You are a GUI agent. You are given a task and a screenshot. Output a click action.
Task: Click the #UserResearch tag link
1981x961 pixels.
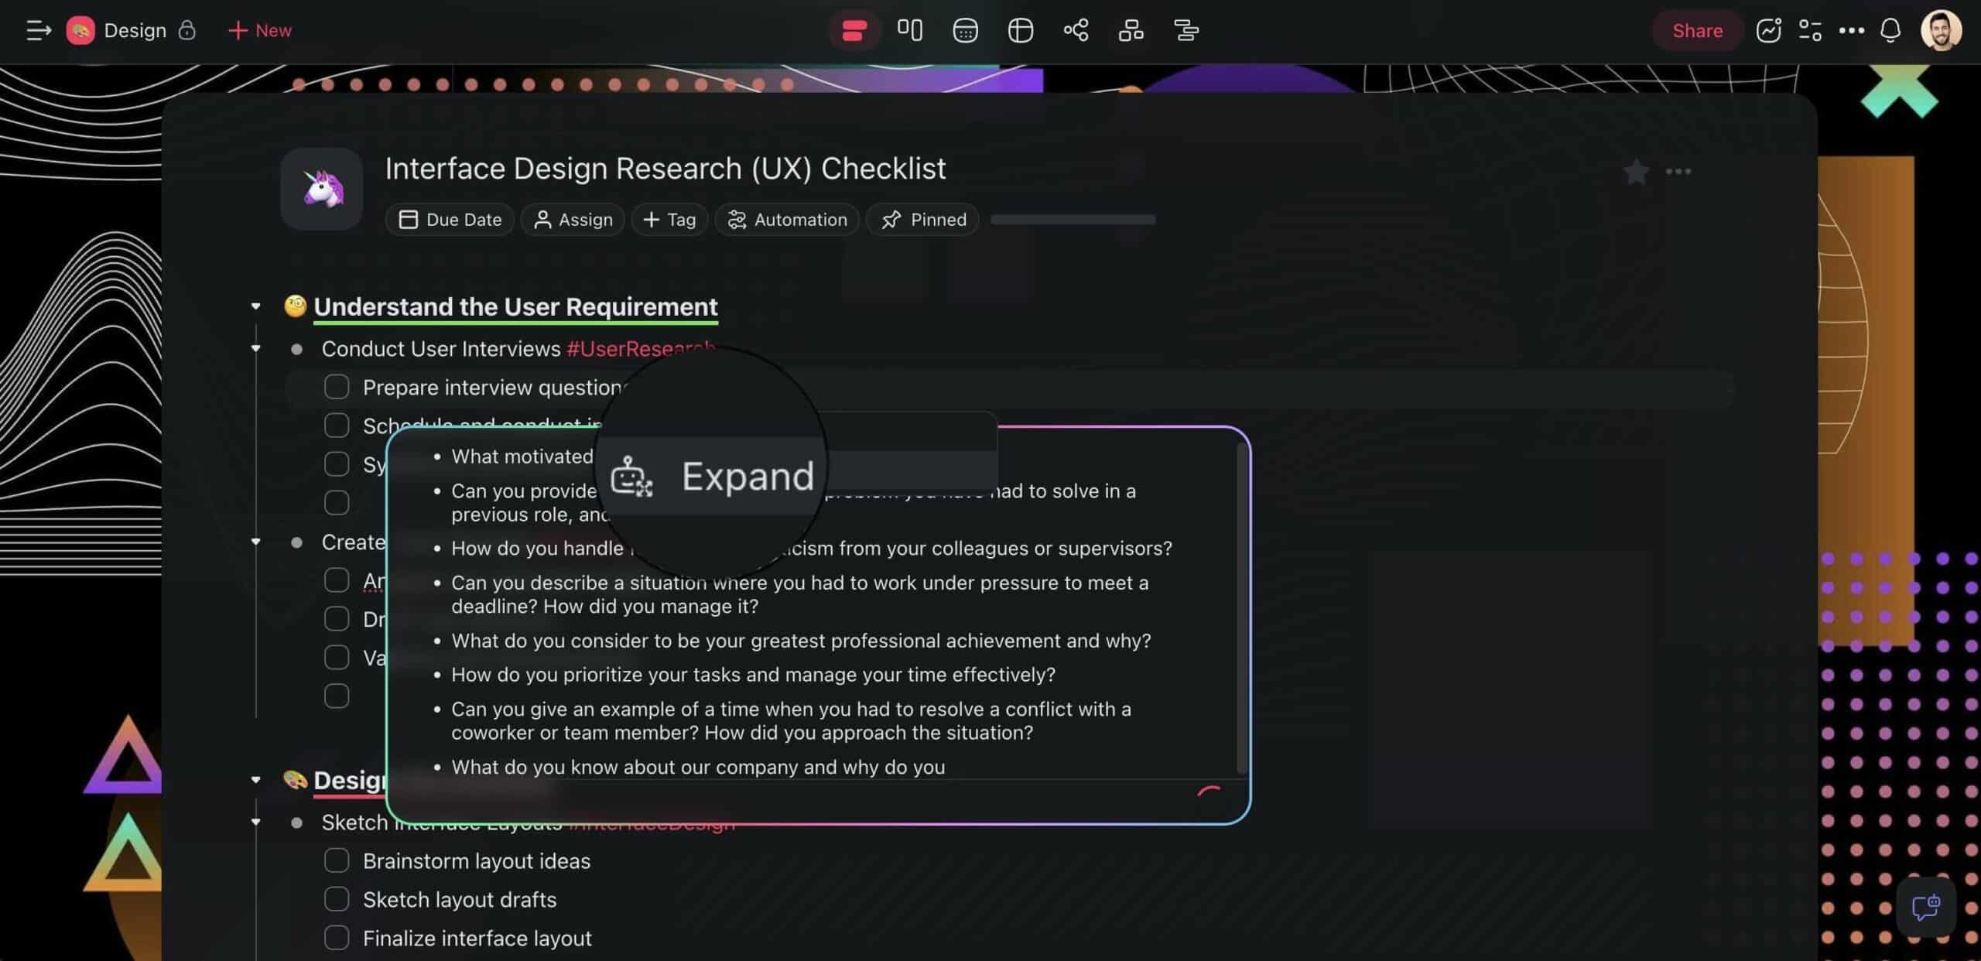click(639, 348)
